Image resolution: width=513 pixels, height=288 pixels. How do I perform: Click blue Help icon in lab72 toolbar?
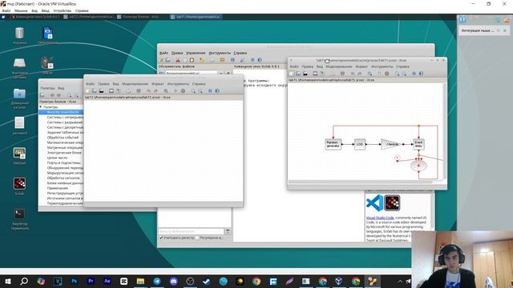point(217,91)
